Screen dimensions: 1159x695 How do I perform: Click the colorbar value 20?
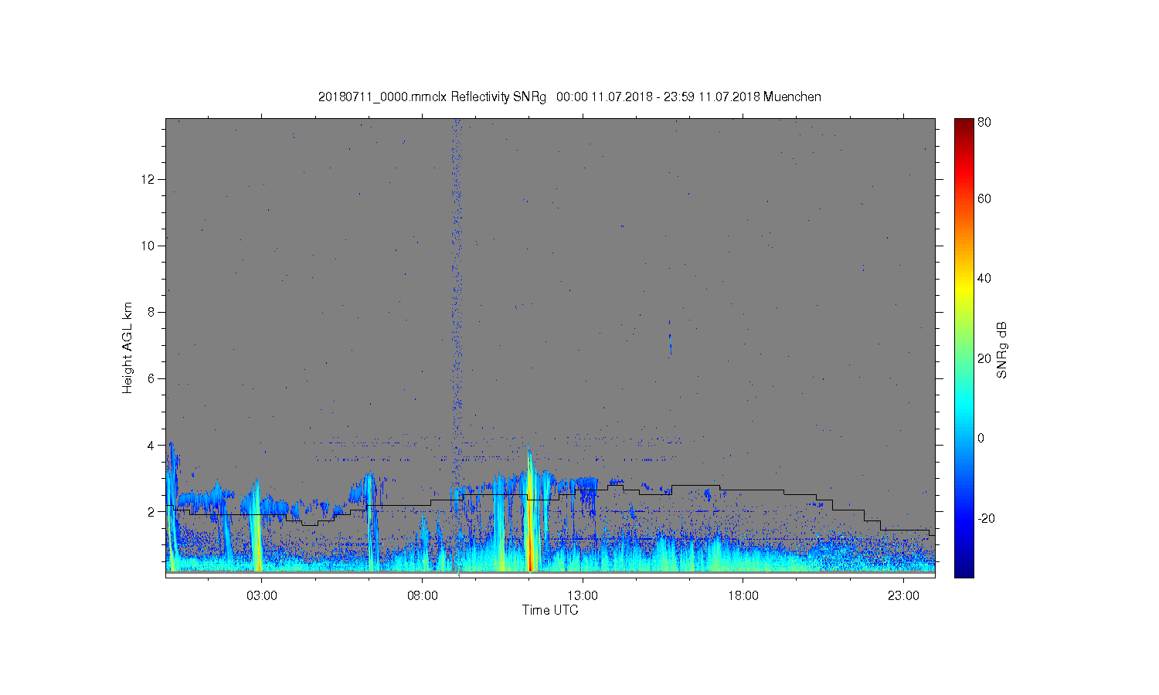point(984,358)
